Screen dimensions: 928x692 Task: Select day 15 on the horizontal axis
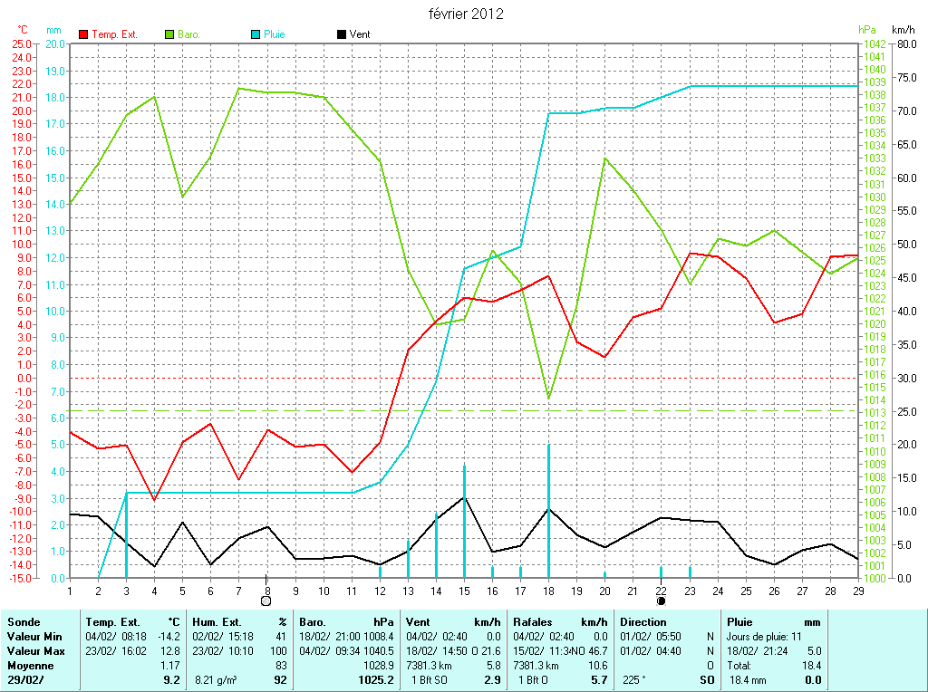click(x=464, y=591)
